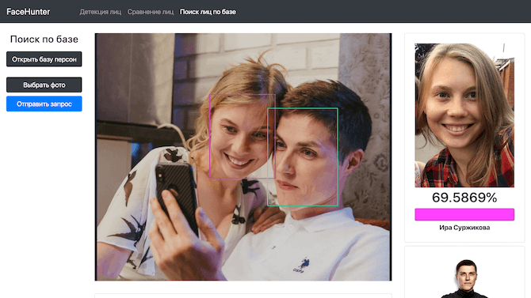Open Ира Суржикова match photo

point(464,115)
